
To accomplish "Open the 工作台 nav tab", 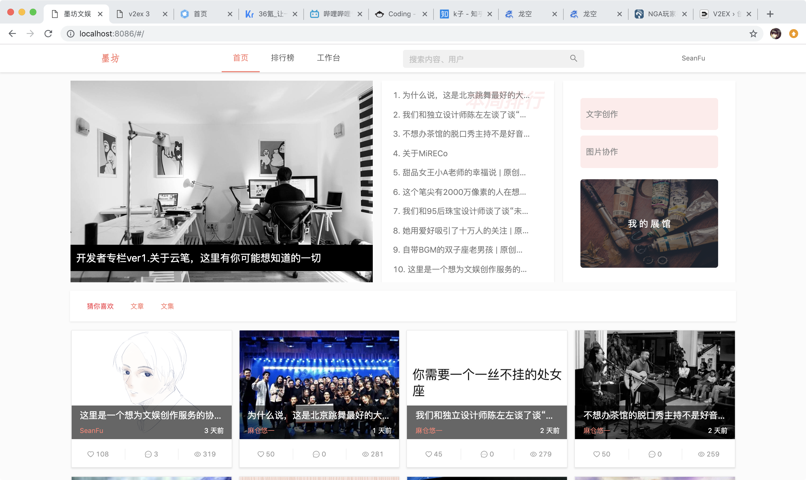I will (x=328, y=58).
